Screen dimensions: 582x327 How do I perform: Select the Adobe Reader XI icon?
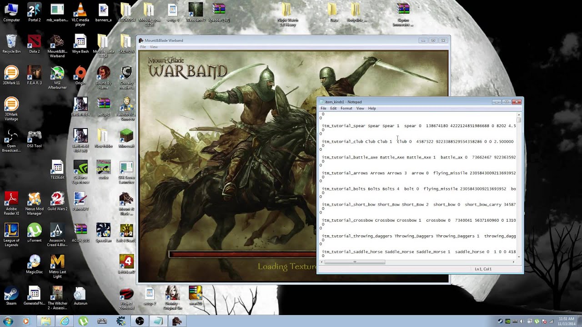[11, 203]
